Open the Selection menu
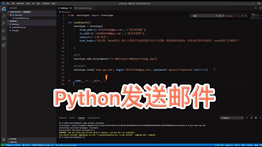The image size is (262, 147). pos(20,3)
